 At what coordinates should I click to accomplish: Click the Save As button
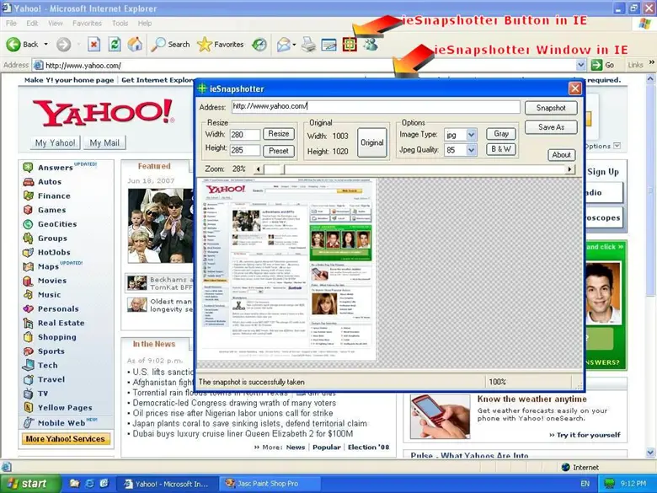(551, 127)
